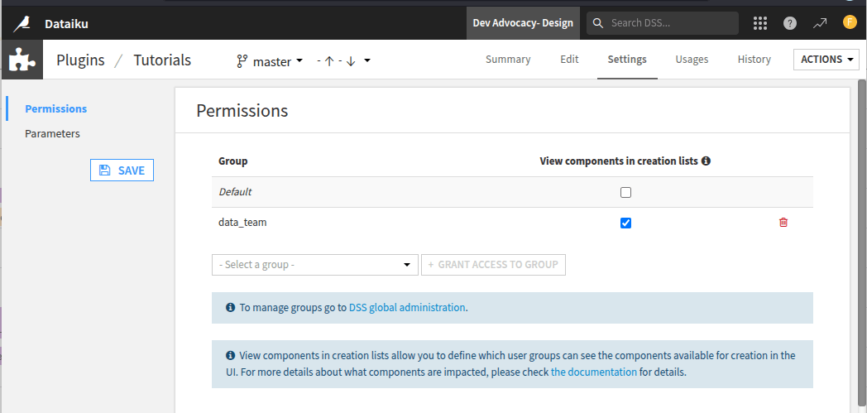Click GRANT ACCESS TO GROUP button

tap(493, 265)
